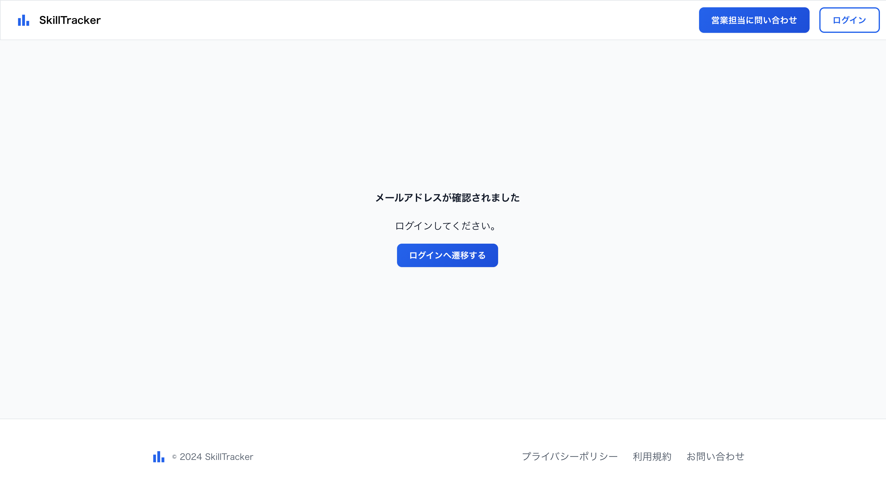Select the blue graph icon beside SkillTracker title
Screen dimensions: 886x494
(23, 21)
